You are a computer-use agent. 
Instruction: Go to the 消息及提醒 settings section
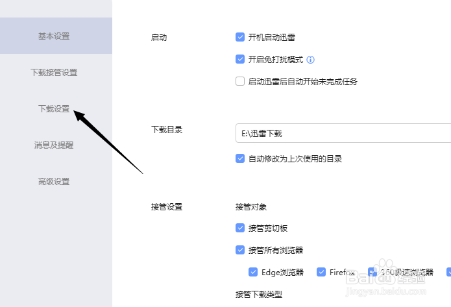(x=54, y=145)
